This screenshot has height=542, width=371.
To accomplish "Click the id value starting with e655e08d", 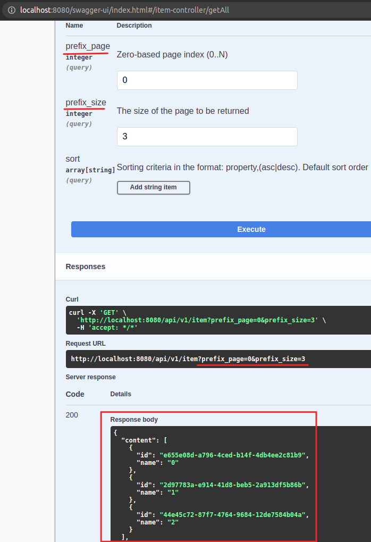I will 234,455.
